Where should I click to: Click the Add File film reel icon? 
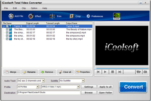pos(11,16)
